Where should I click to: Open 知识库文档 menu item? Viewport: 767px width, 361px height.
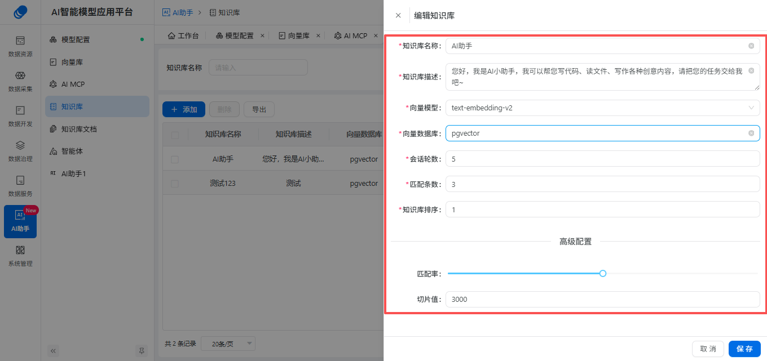coord(97,129)
